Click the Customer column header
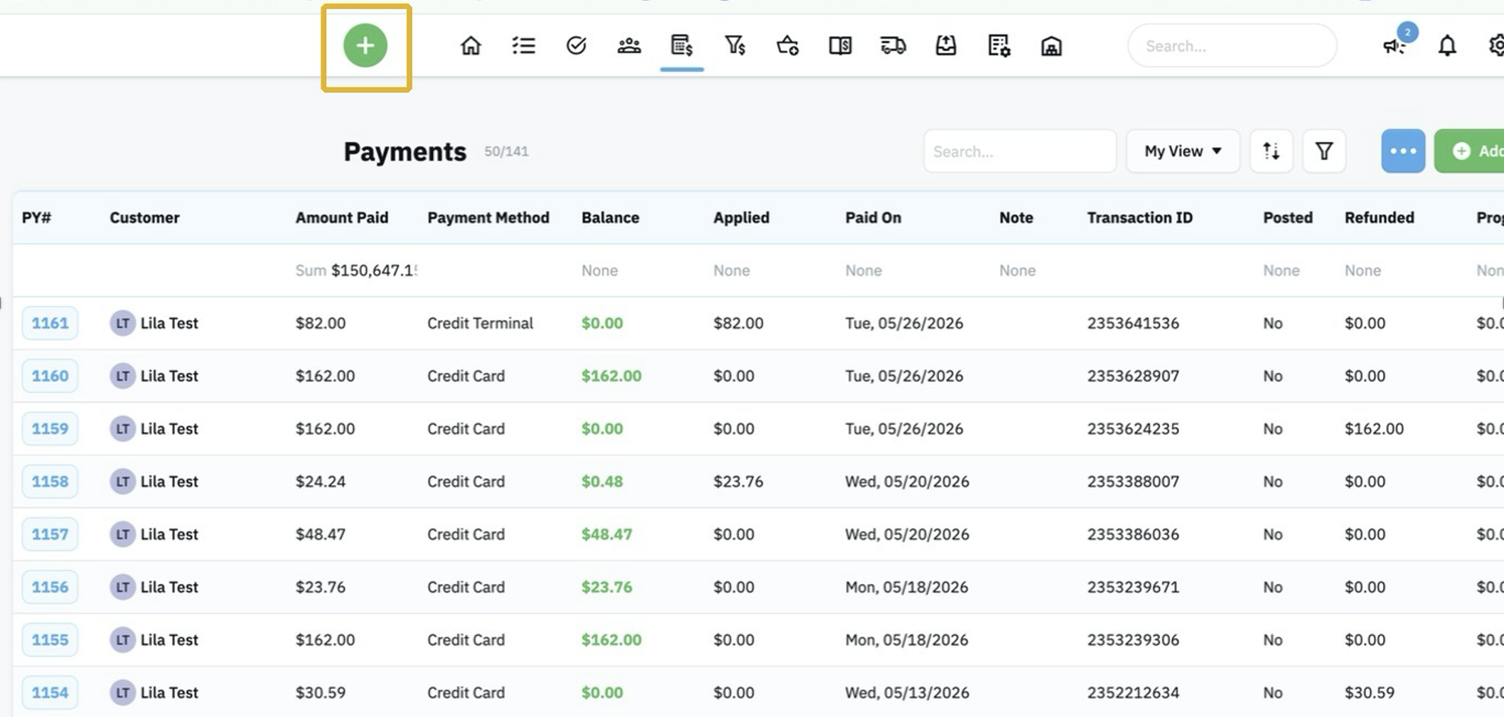The width and height of the screenshot is (1504, 717). 144,218
